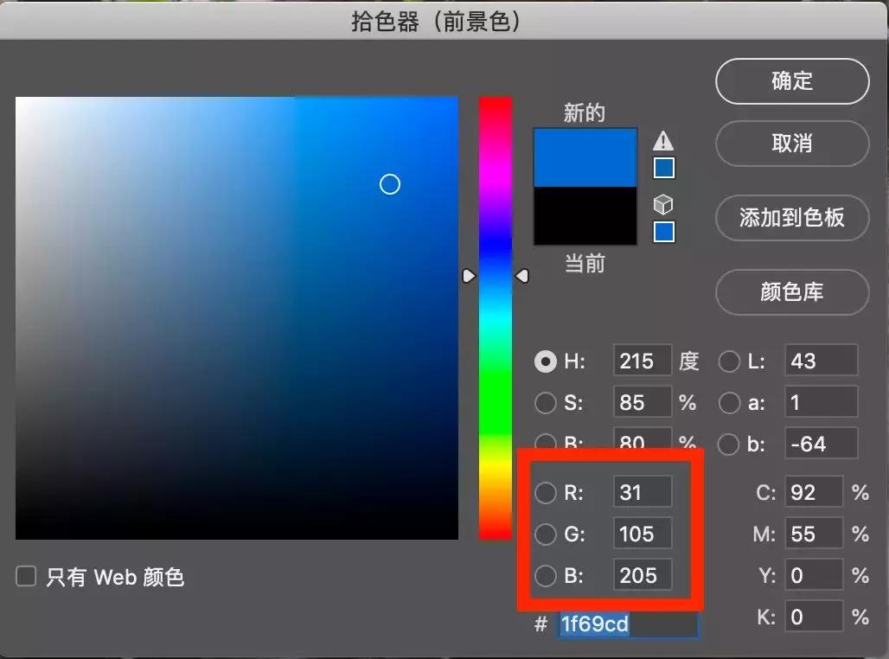The image size is (889, 659).
Task: Click the not-web-safe cube icon
Action: click(x=663, y=204)
